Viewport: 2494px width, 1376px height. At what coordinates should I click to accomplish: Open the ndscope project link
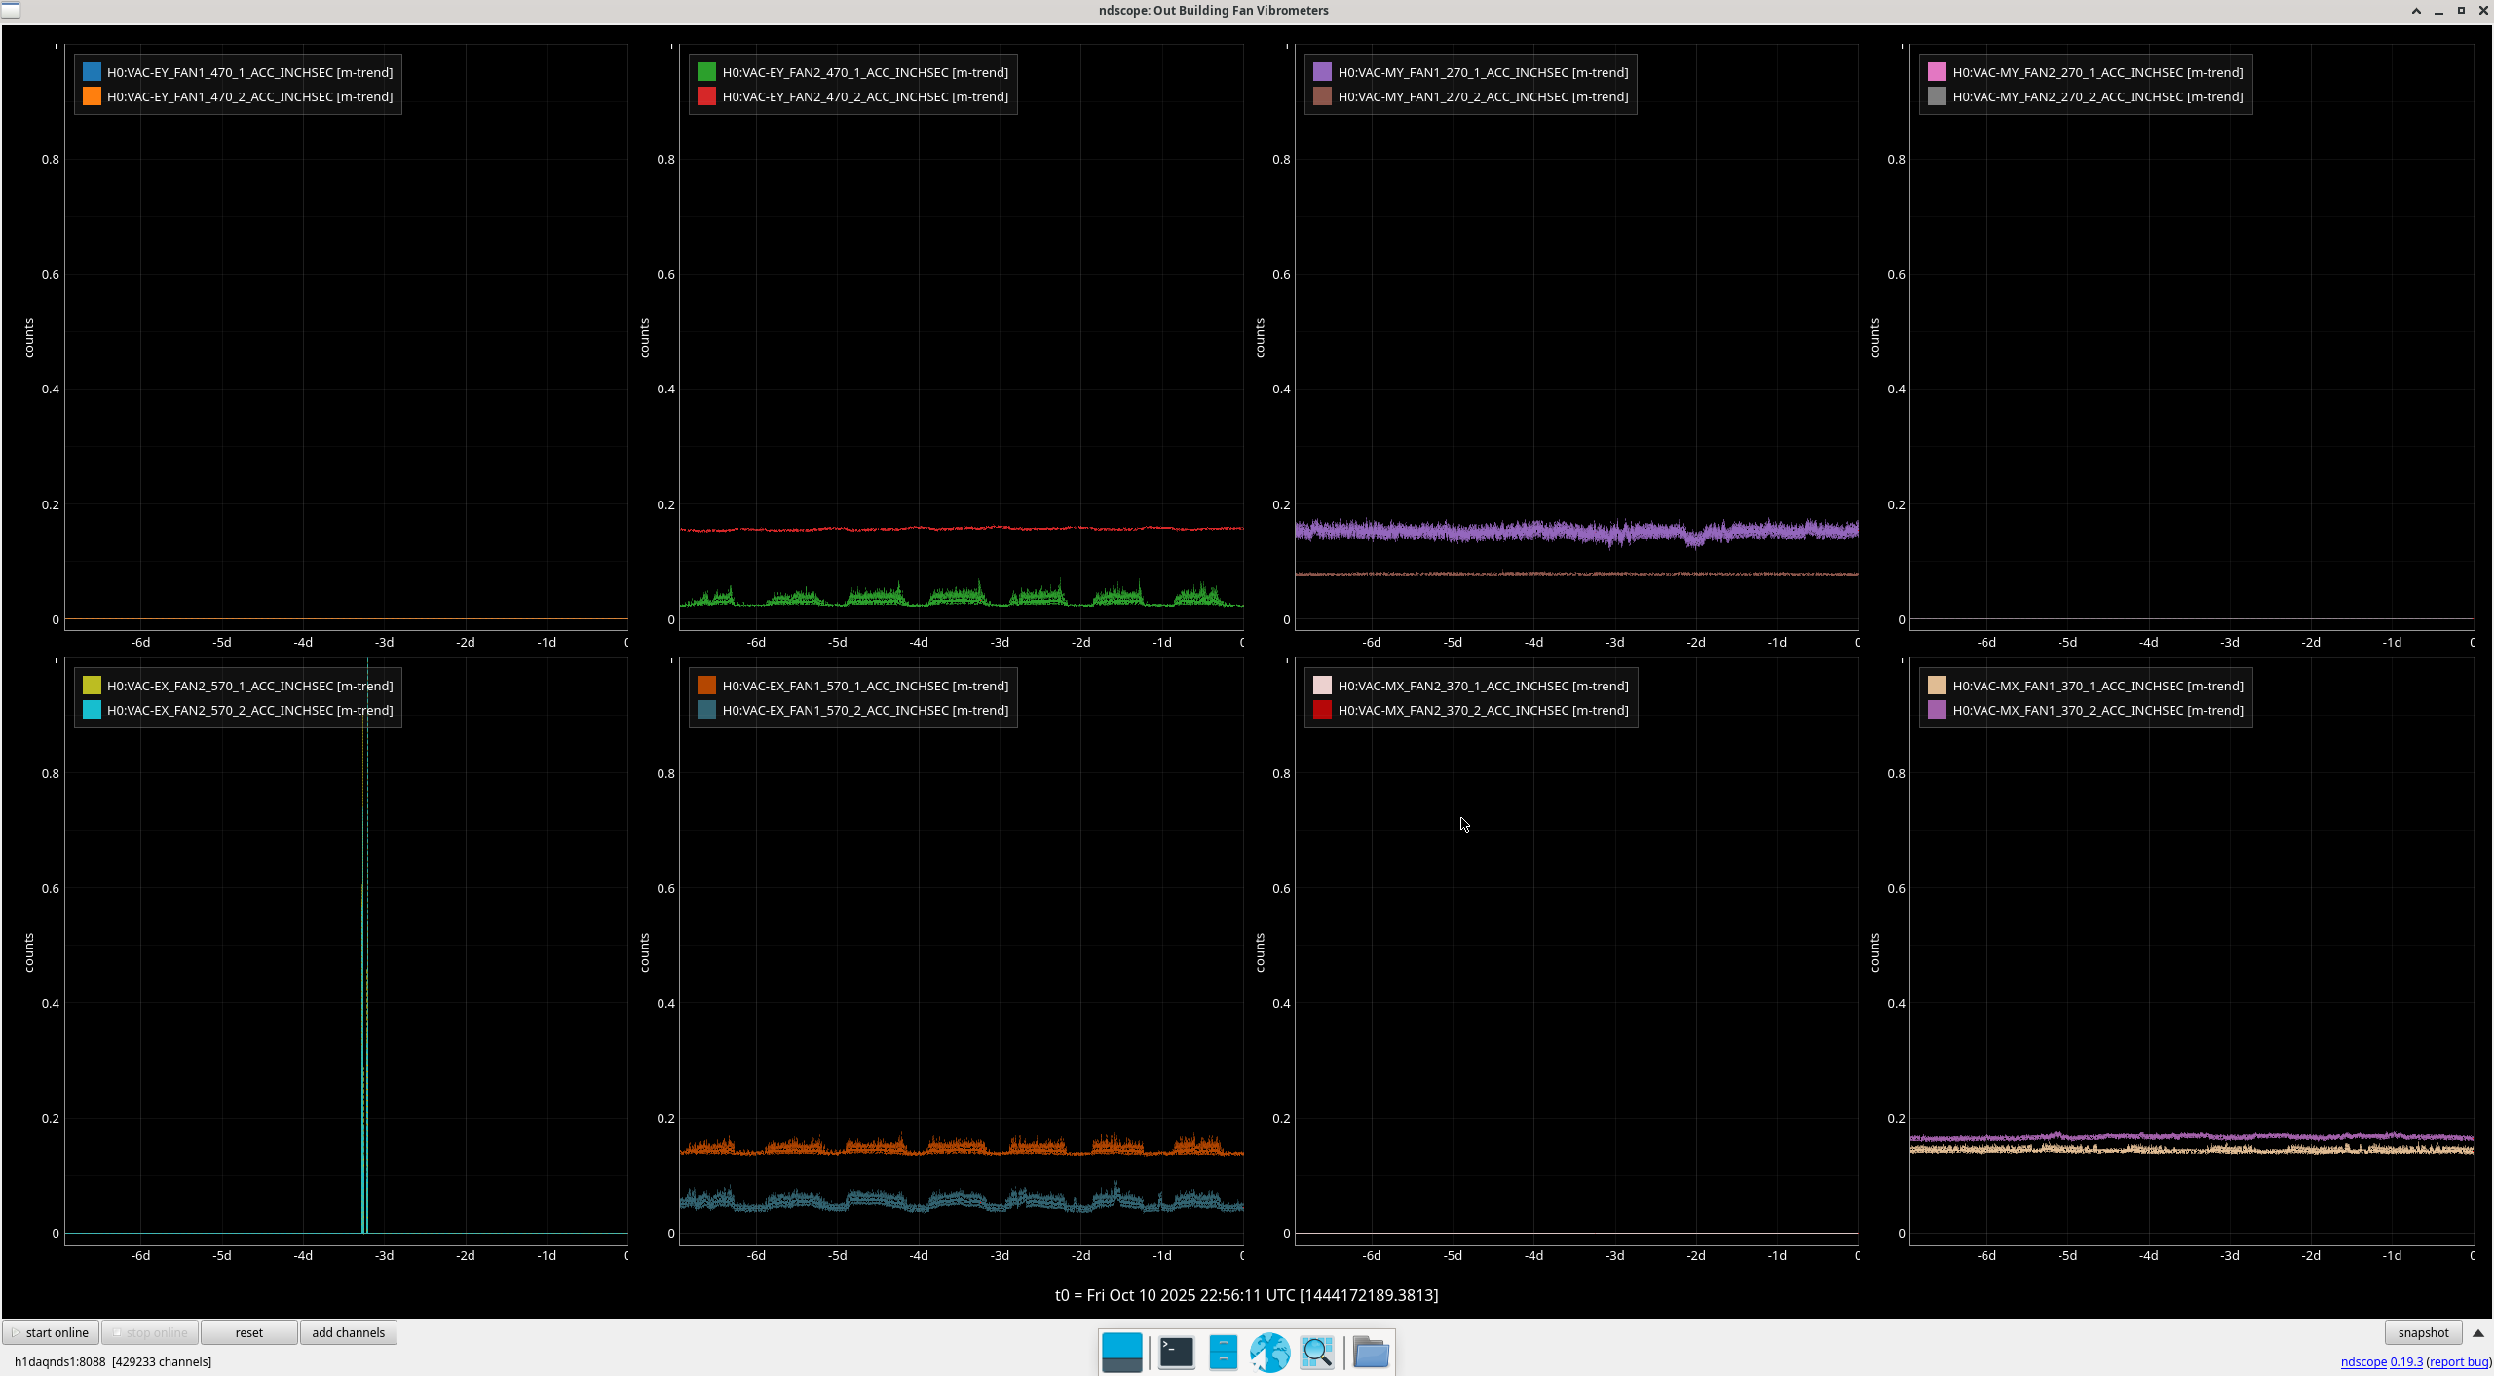click(2362, 1361)
